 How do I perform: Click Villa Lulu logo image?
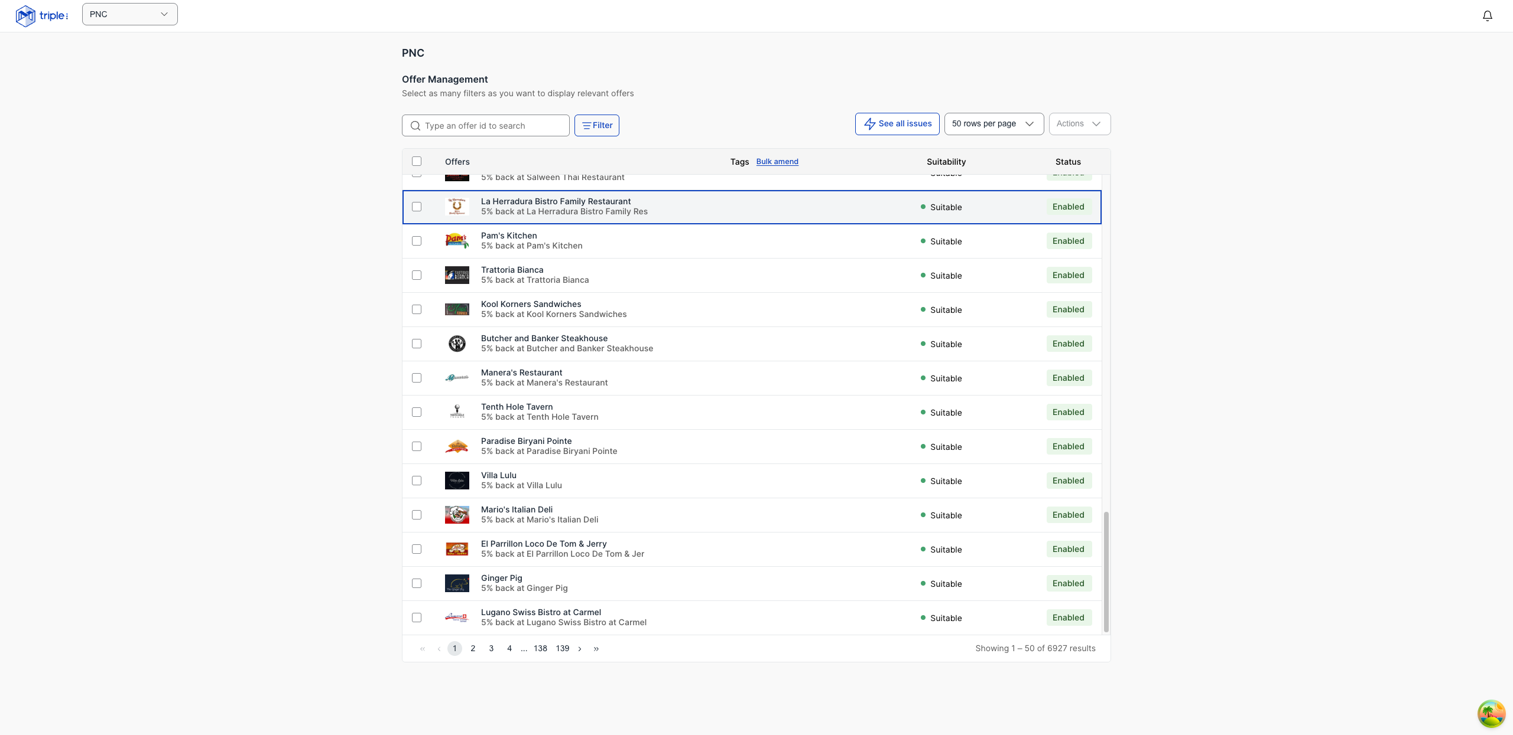[457, 481]
